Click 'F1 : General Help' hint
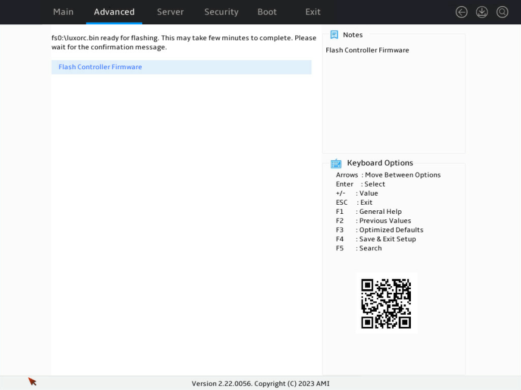 point(369,211)
